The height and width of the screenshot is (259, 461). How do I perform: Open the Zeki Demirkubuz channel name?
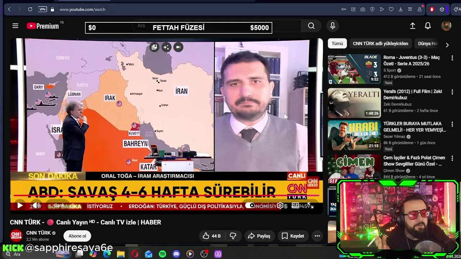pyautogui.click(x=398, y=104)
